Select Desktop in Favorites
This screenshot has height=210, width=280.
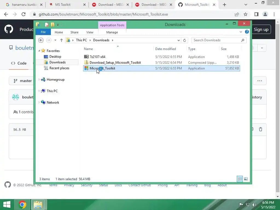(x=55, y=57)
